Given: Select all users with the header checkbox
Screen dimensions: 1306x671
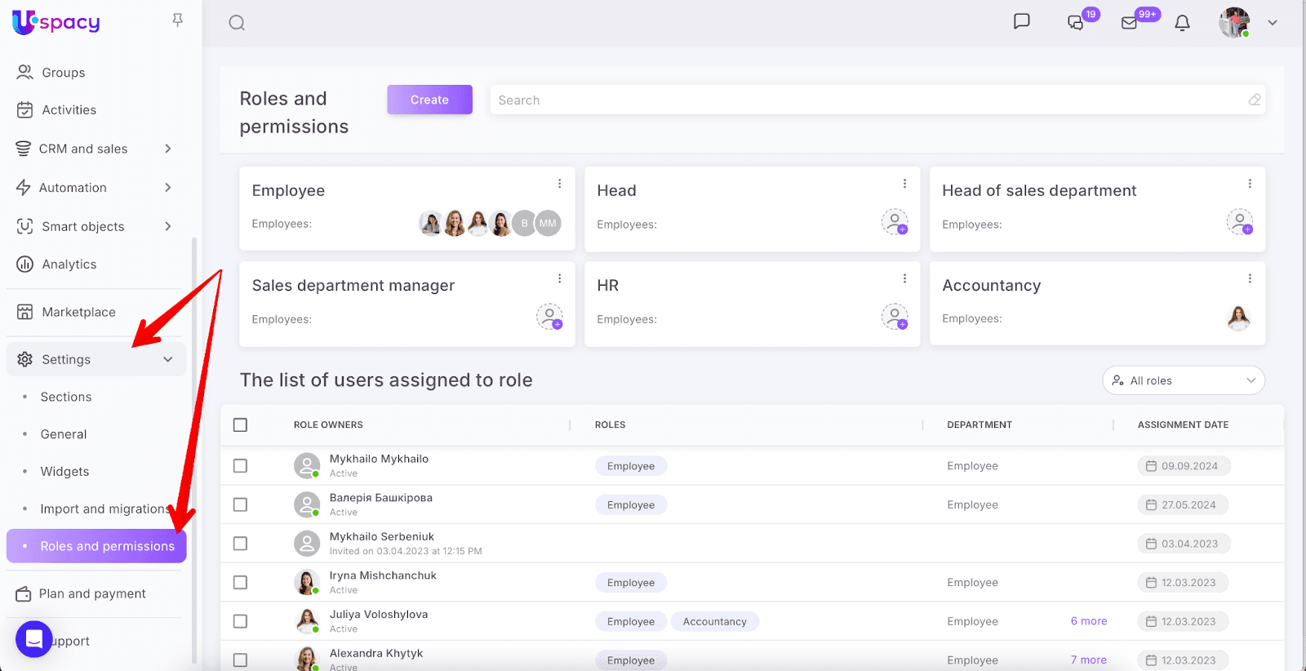Looking at the screenshot, I should point(240,424).
